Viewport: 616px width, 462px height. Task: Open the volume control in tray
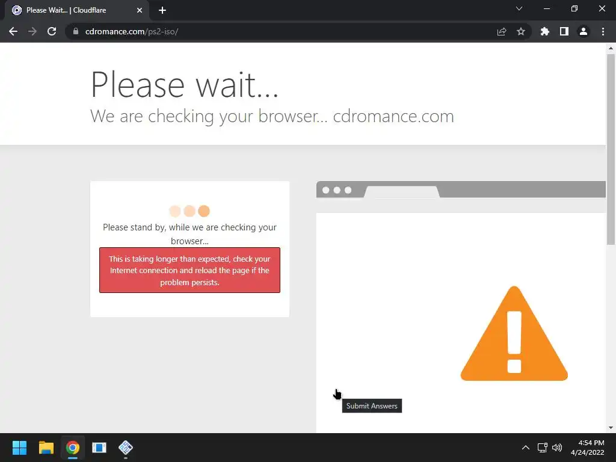557,448
